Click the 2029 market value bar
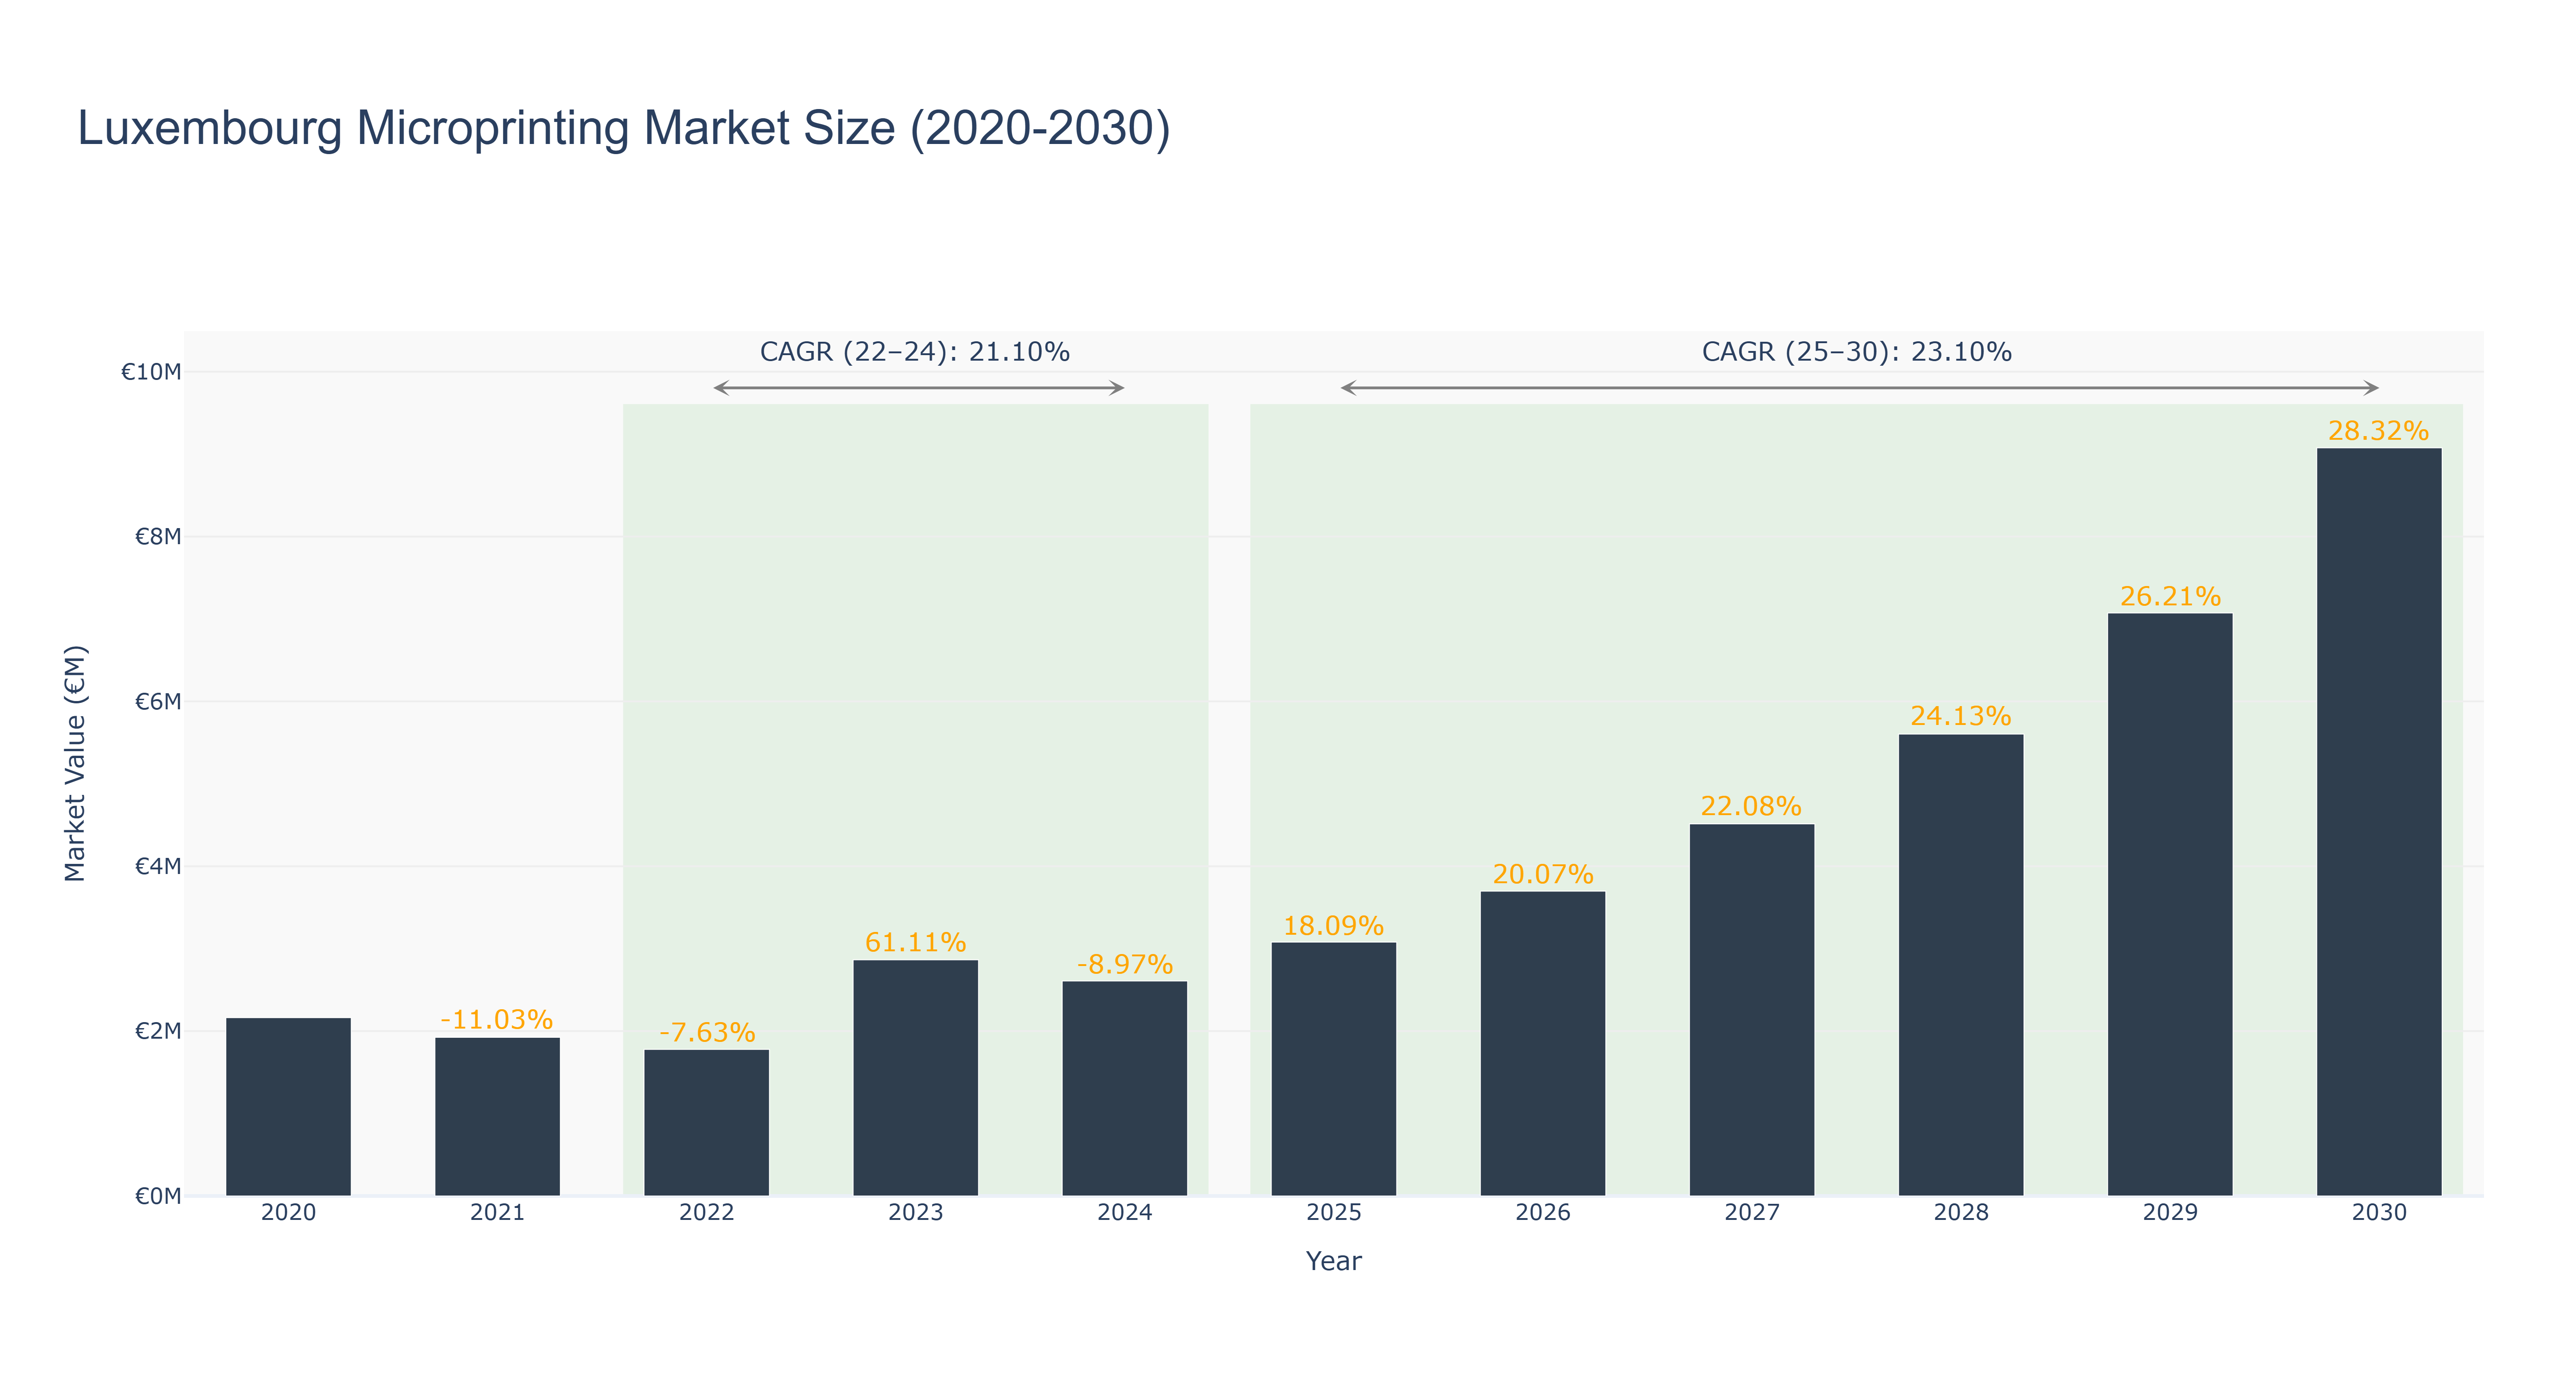Viewport: 2576px width, 1380px height. 2169,904
